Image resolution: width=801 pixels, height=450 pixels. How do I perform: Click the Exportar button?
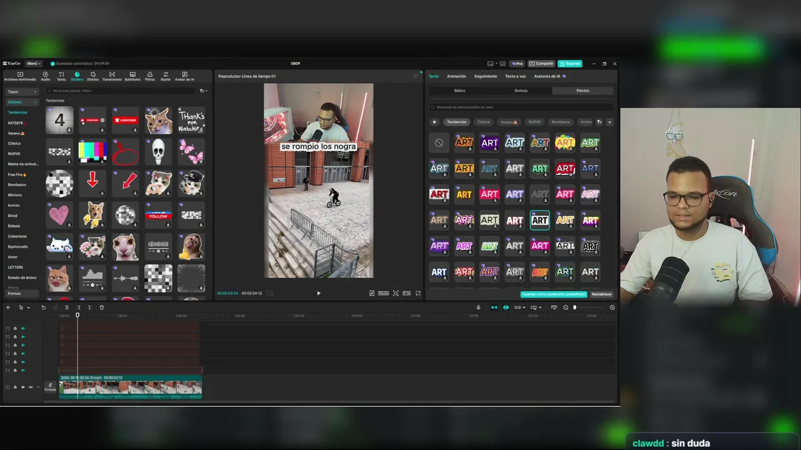tap(570, 64)
